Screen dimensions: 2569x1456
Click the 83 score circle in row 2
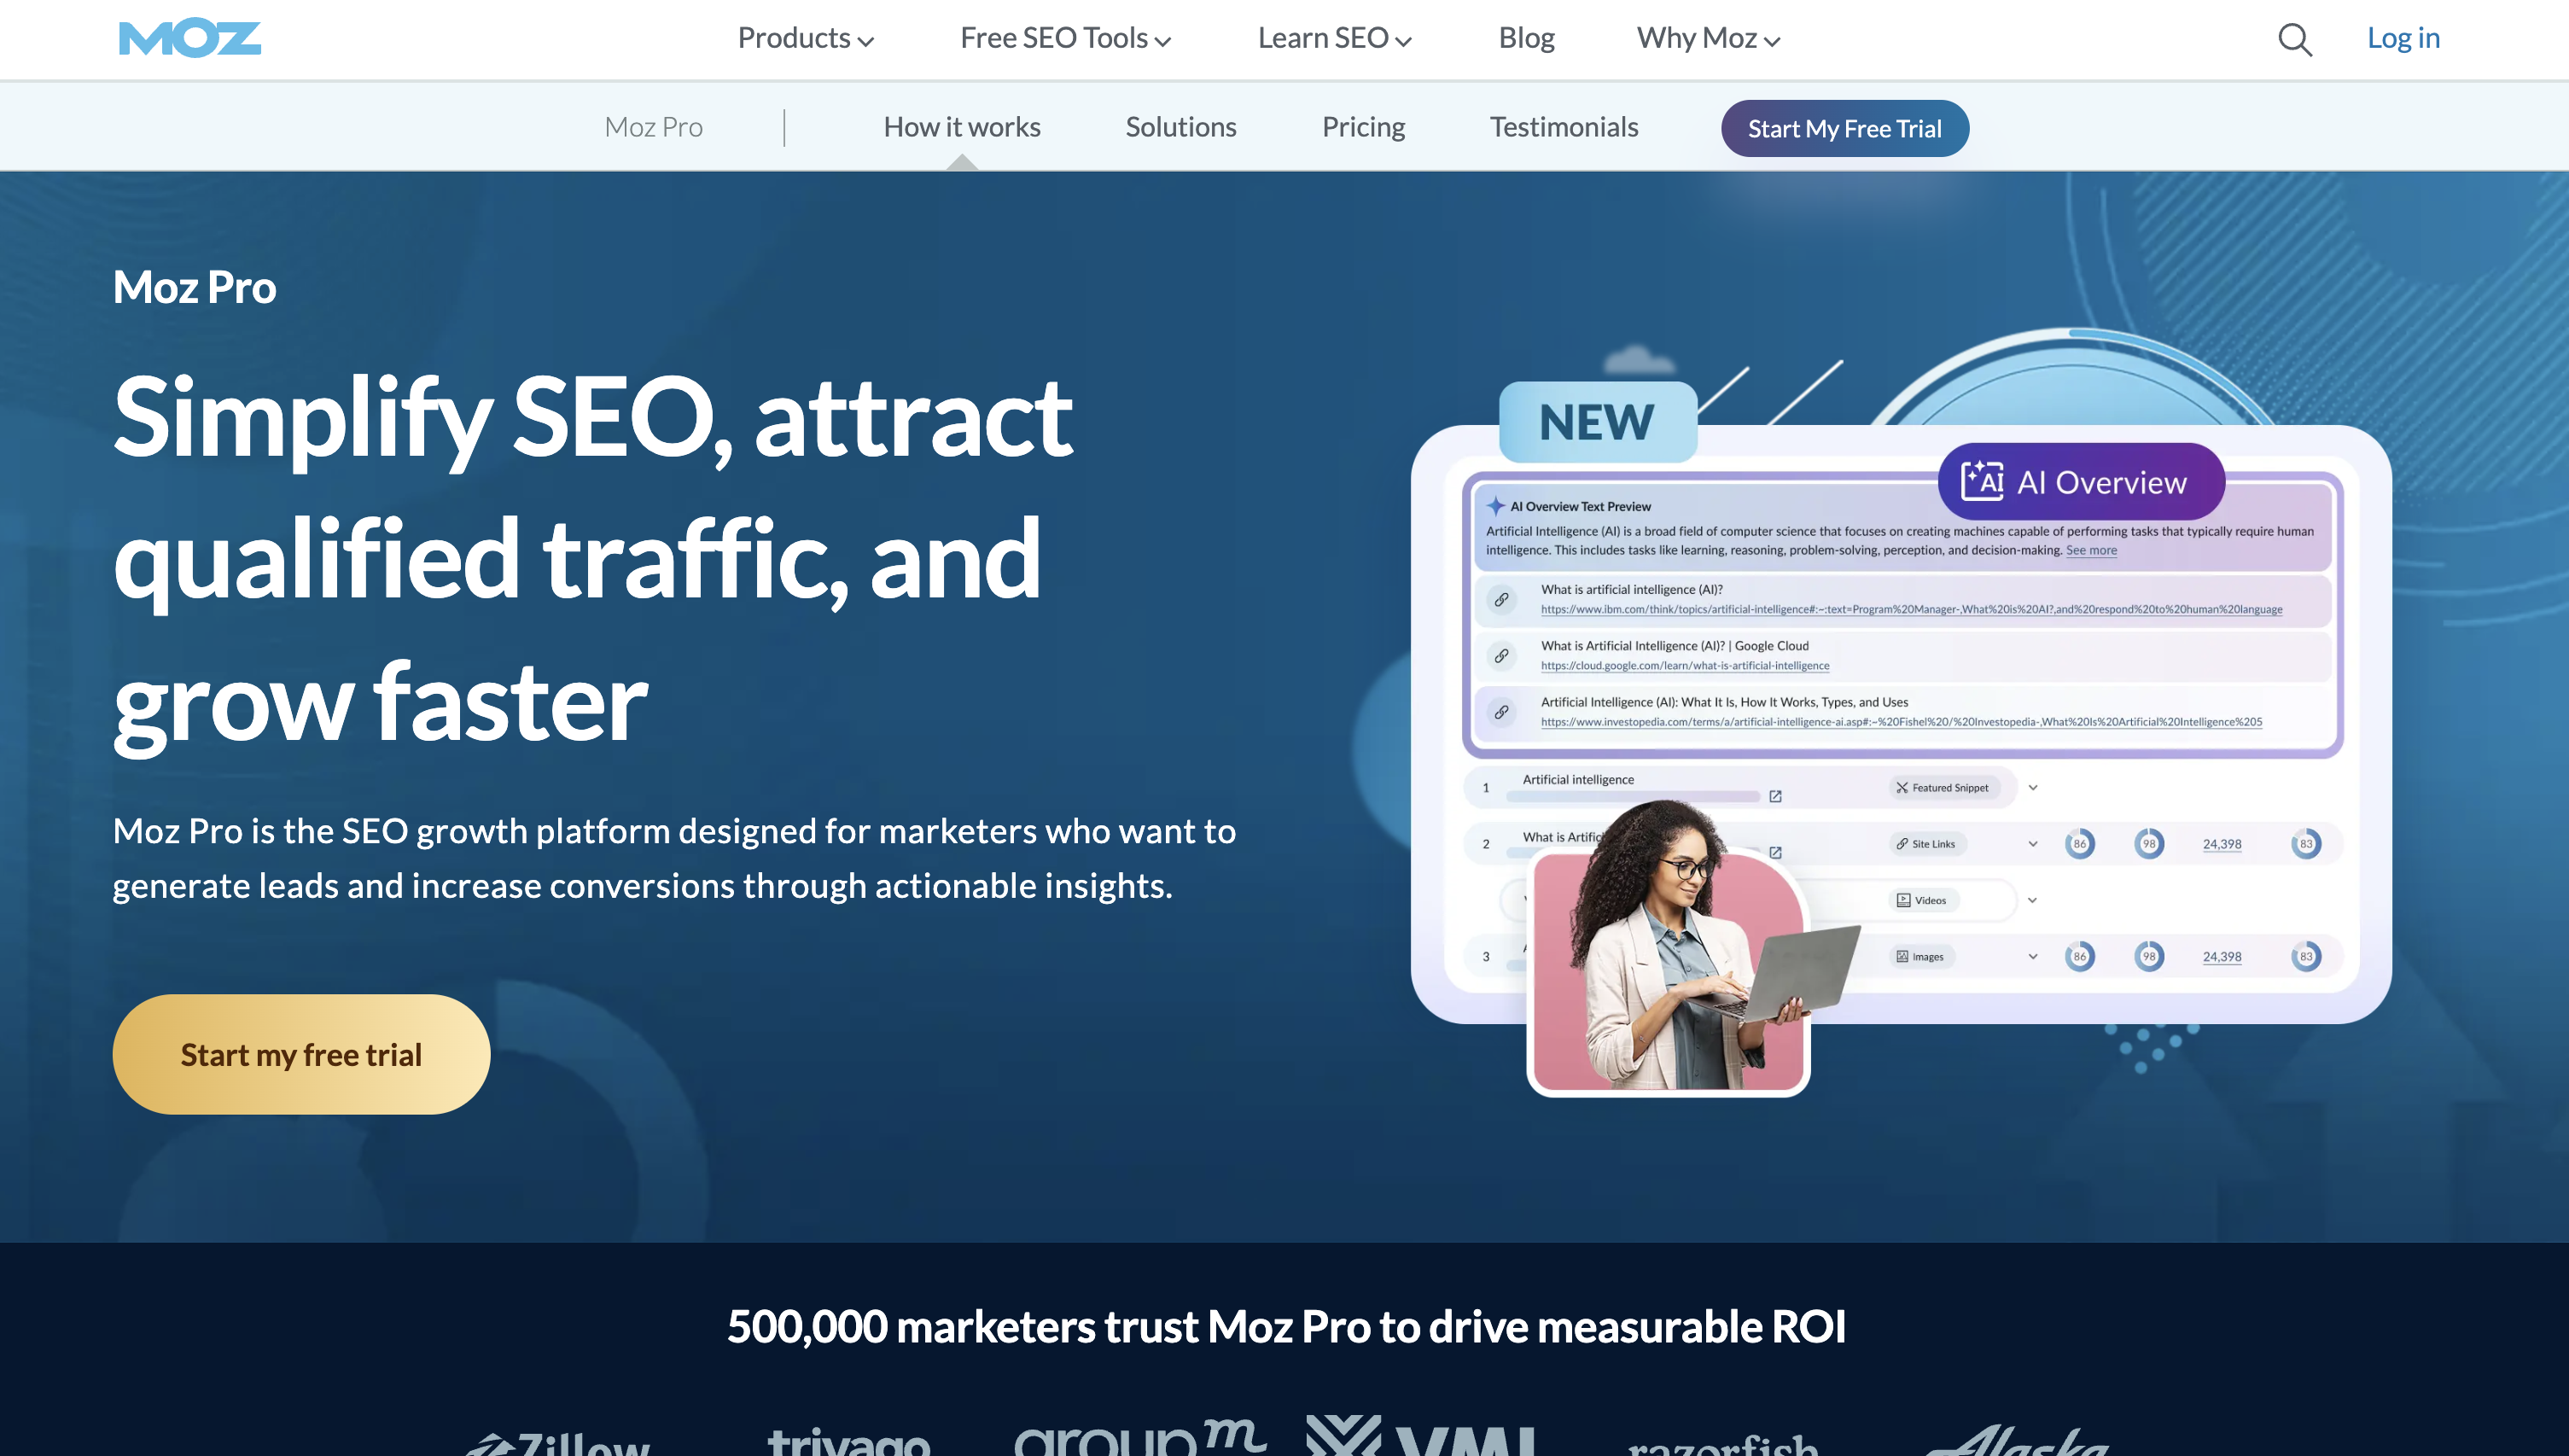click(2306, 843)
